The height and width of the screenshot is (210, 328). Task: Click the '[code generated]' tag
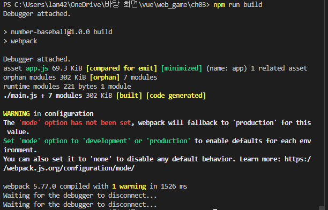[x=176, y=96]
